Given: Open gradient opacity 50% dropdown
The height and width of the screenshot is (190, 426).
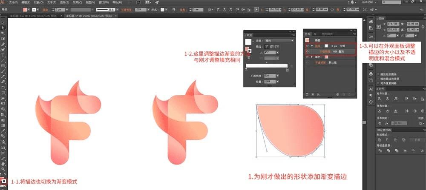Looking at the screenshot, I should [x=277, y=76].
